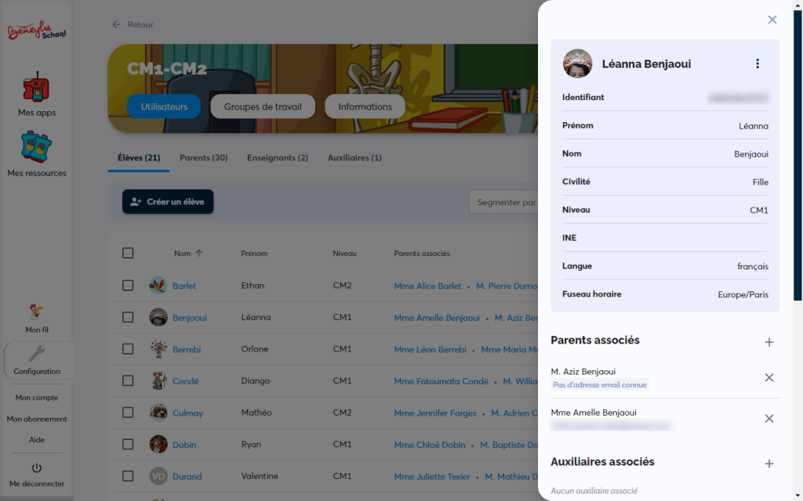Click the Me déconnecter power icon
Viewport: 803px width, 501px height.
point(37,468)
